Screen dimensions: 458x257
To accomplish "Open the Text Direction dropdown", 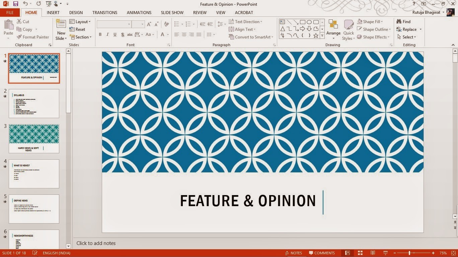I will (245, 21).
